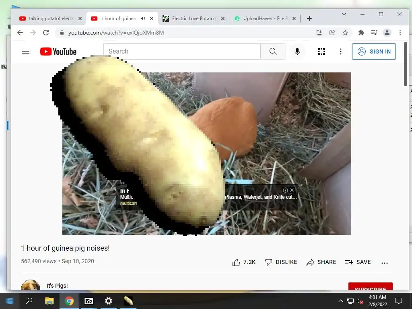Open the Chrome extensions puzzle icon
This screenshot has width=412, height=309.
(361, 33)
